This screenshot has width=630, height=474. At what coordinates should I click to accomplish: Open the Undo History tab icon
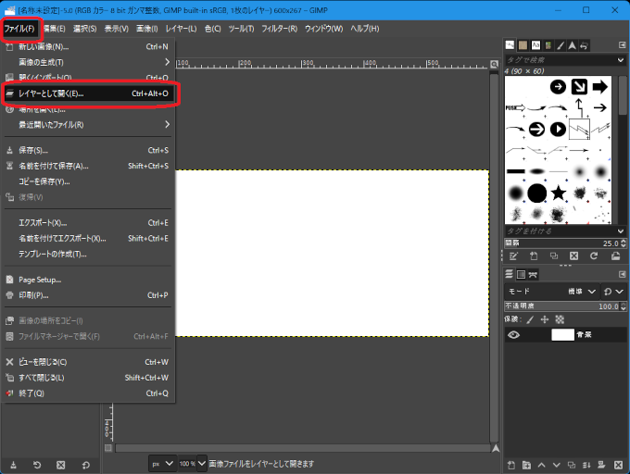(585, 45)
